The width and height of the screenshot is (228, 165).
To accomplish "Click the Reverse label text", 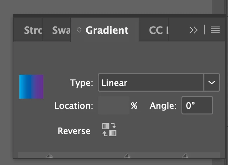I will pyautogui.click(x=74, y=131).
